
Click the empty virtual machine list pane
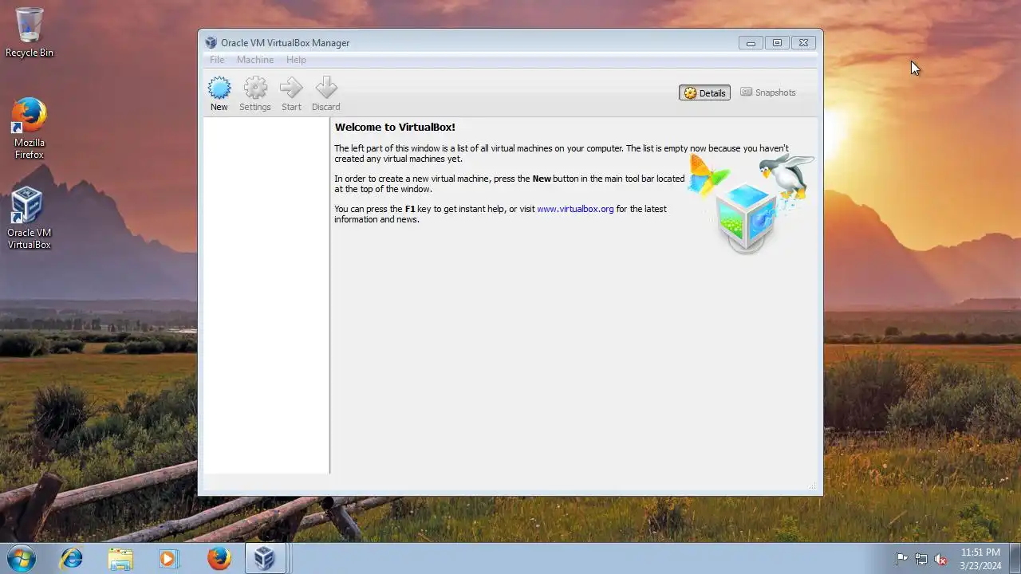tap(266, 295)
